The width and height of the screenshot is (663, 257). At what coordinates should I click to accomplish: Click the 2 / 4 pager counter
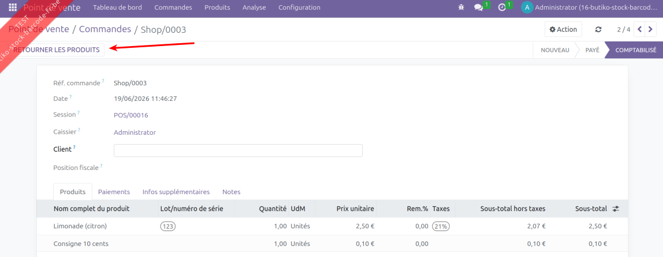pyautogui.click(x=623, y=29)
